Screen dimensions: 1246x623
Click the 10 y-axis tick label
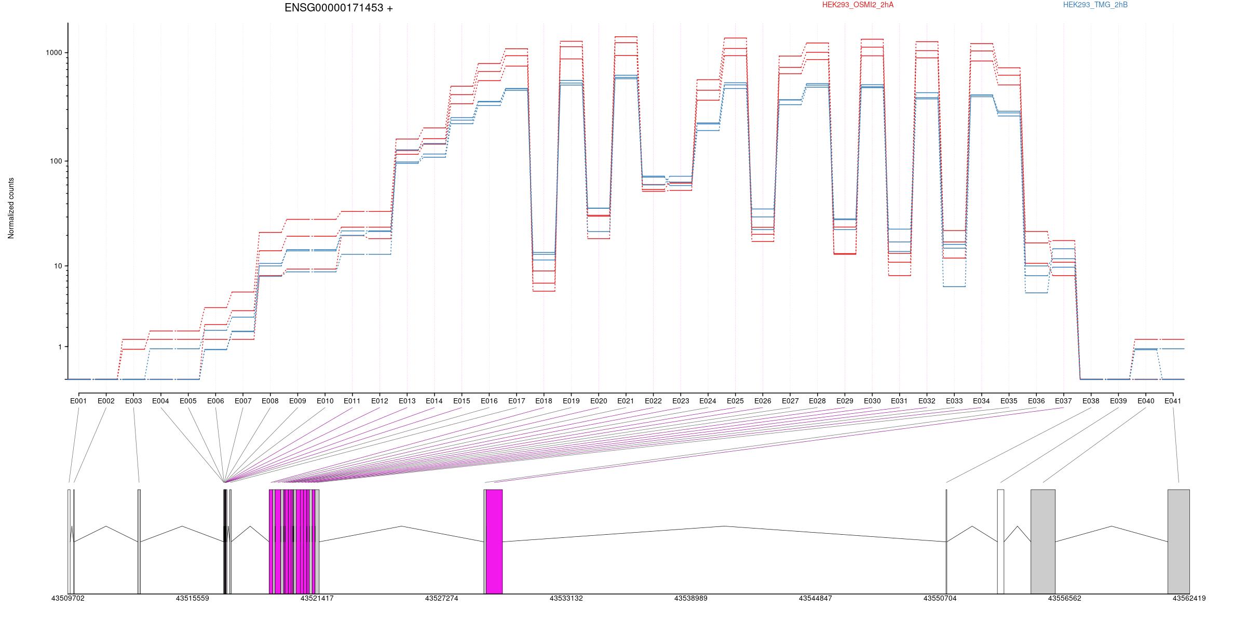[58, 266]
